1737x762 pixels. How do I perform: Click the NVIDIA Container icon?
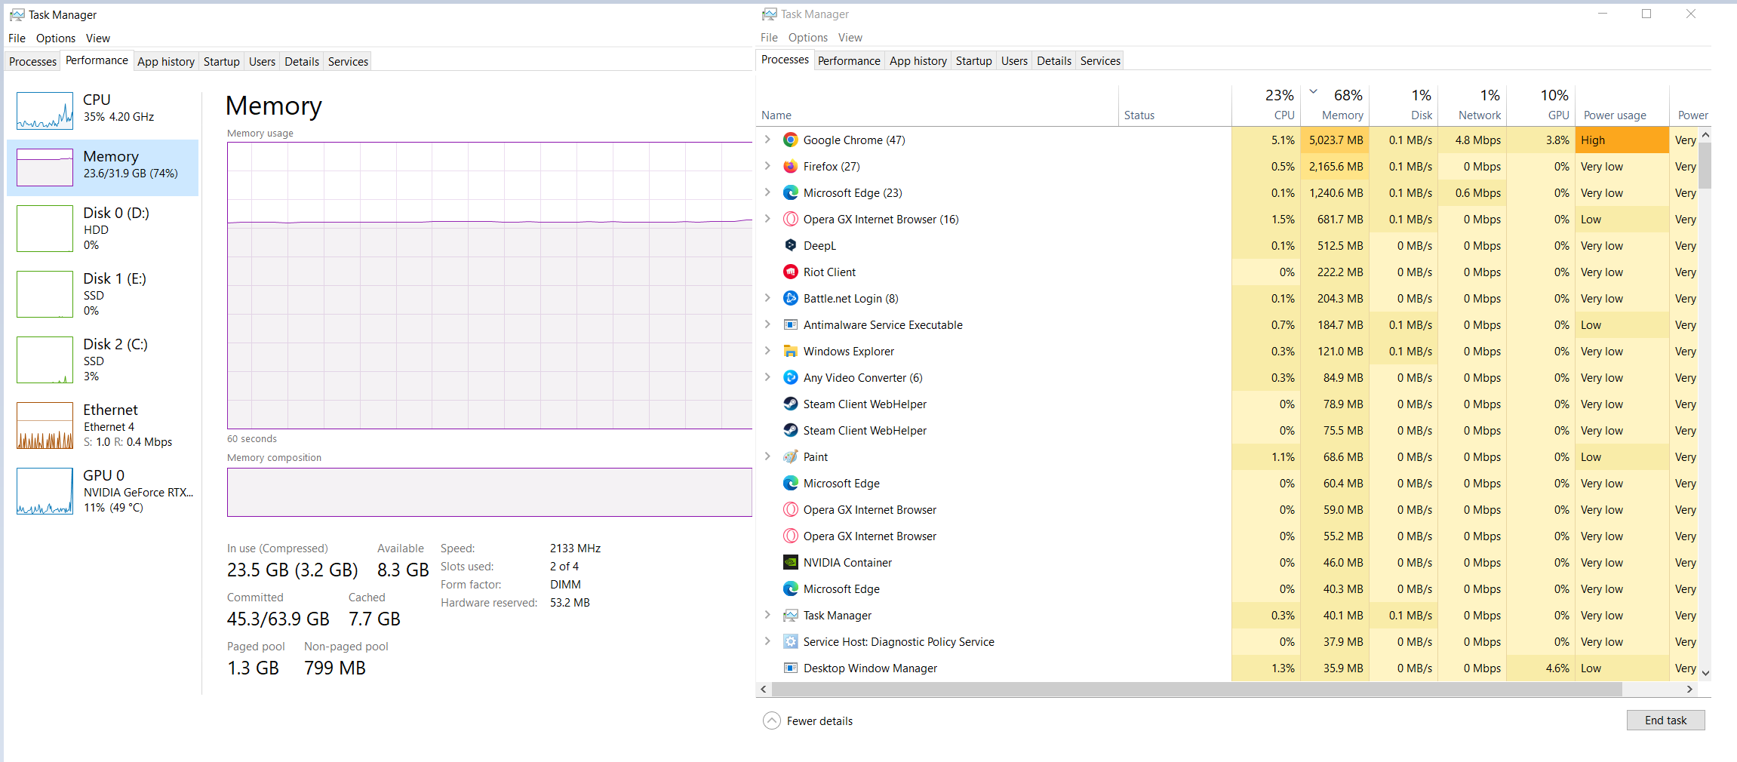(790, 563)
